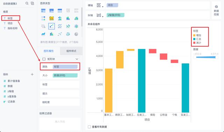Tick the 查看所有数据 checkbox
This screenshot has height=132, width=224.
(89, 127)
